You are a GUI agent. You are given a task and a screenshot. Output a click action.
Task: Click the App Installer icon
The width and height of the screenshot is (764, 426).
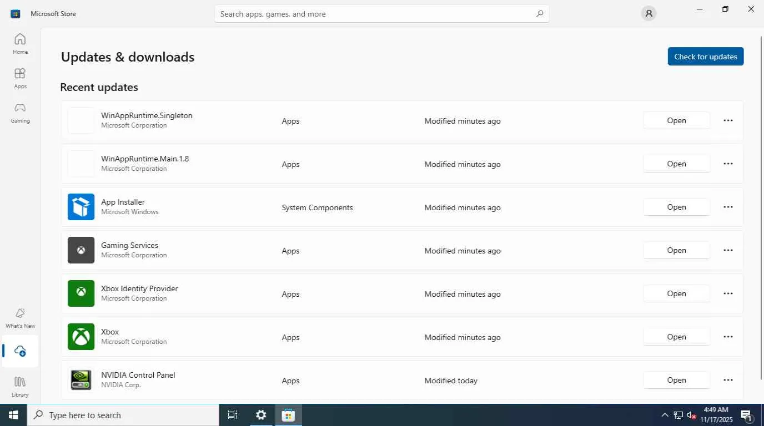pos(81,207)
